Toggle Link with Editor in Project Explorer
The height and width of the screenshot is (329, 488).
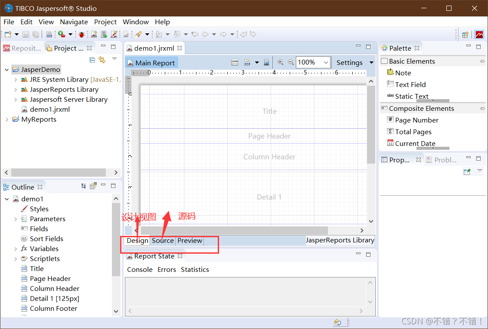coord(102,60)
